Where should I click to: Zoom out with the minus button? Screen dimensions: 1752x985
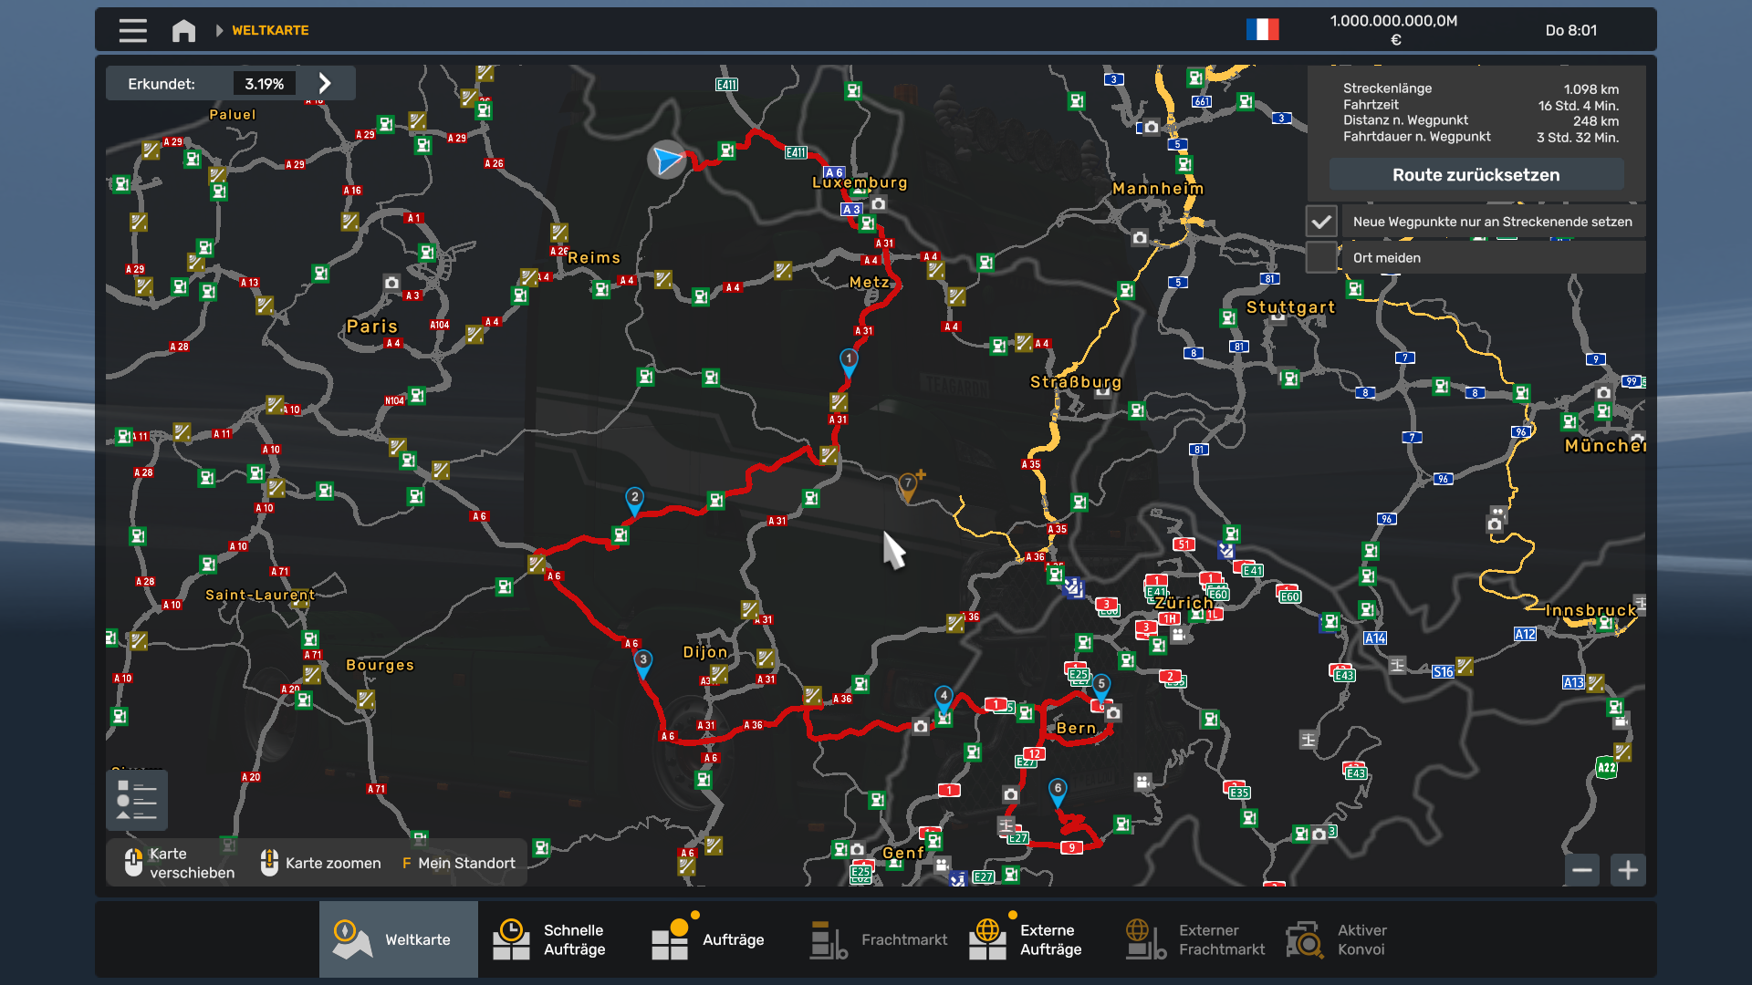(1582, 870)
